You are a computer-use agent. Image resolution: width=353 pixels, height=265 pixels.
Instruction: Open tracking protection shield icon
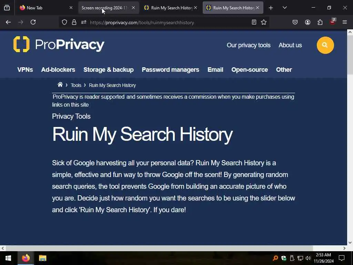[x=64, y=22]
